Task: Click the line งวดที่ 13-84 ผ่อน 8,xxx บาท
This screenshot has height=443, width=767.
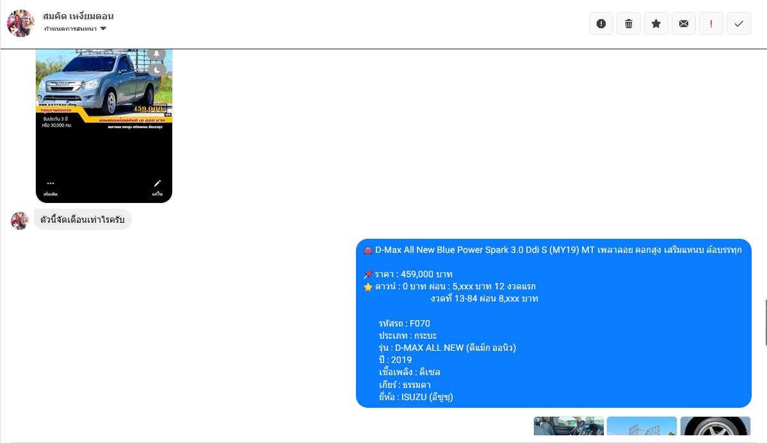Action: [x=484, y=299]
